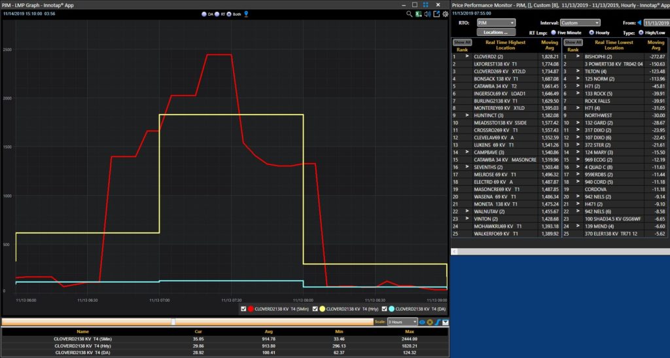This screenshot has height=358, width=670.
Task: Select CATAWBA 34 KV T2 row
Action: coord(506,86)
